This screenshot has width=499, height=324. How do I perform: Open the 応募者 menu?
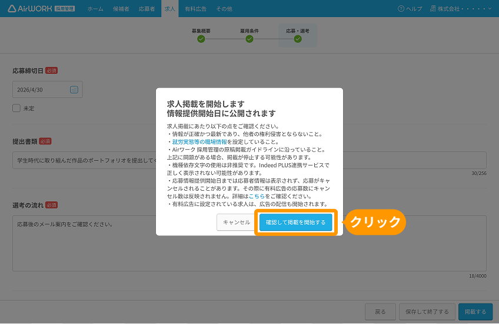coord(147,9)
